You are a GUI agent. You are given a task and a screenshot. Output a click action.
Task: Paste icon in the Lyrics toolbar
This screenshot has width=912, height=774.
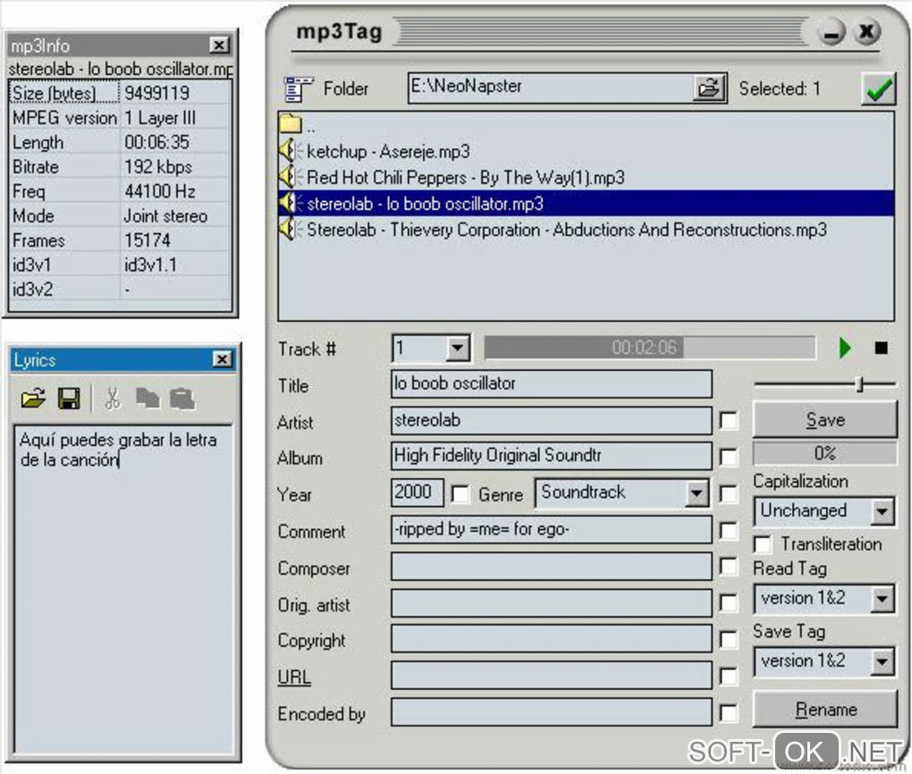pos(182,399)
